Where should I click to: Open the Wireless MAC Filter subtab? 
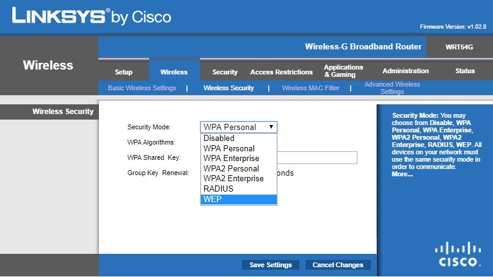[x=310, y=88]
